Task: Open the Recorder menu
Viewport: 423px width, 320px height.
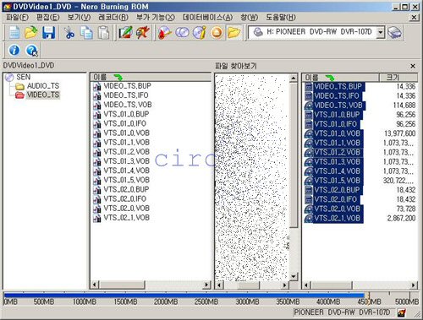Action: pyautogui.click(x=113, y=18)
